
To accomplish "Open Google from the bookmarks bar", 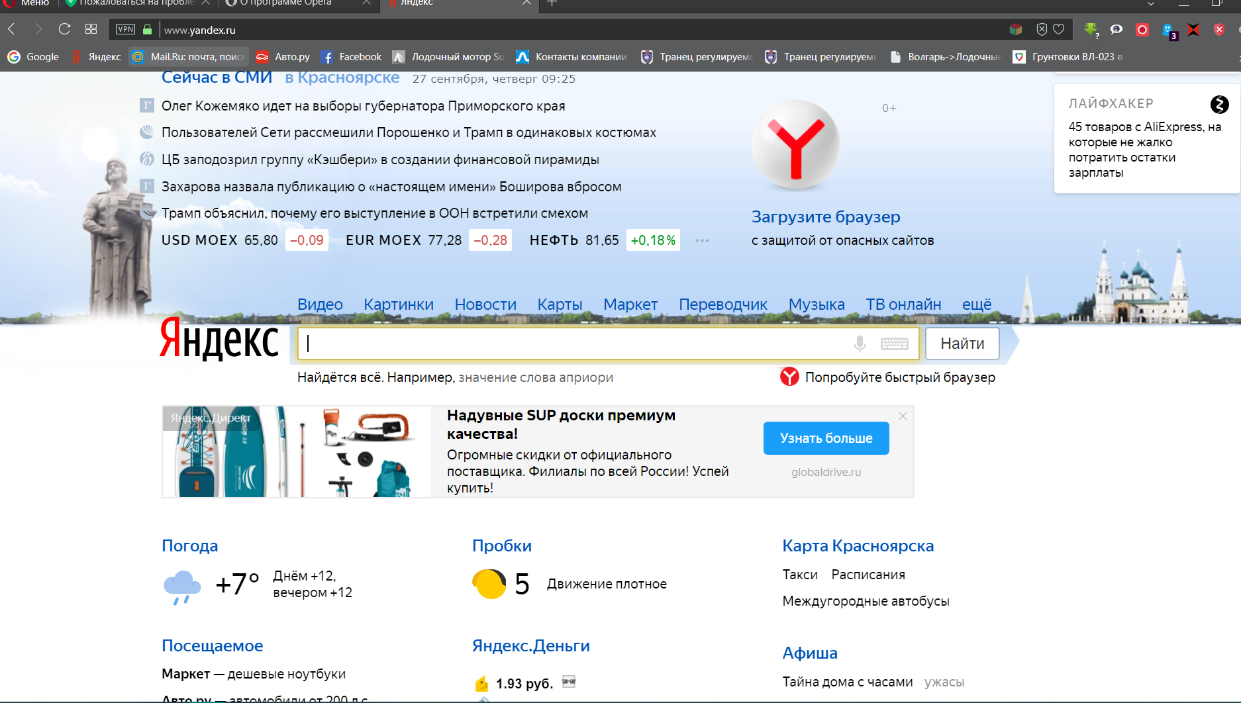I will (x=32, y=56).
